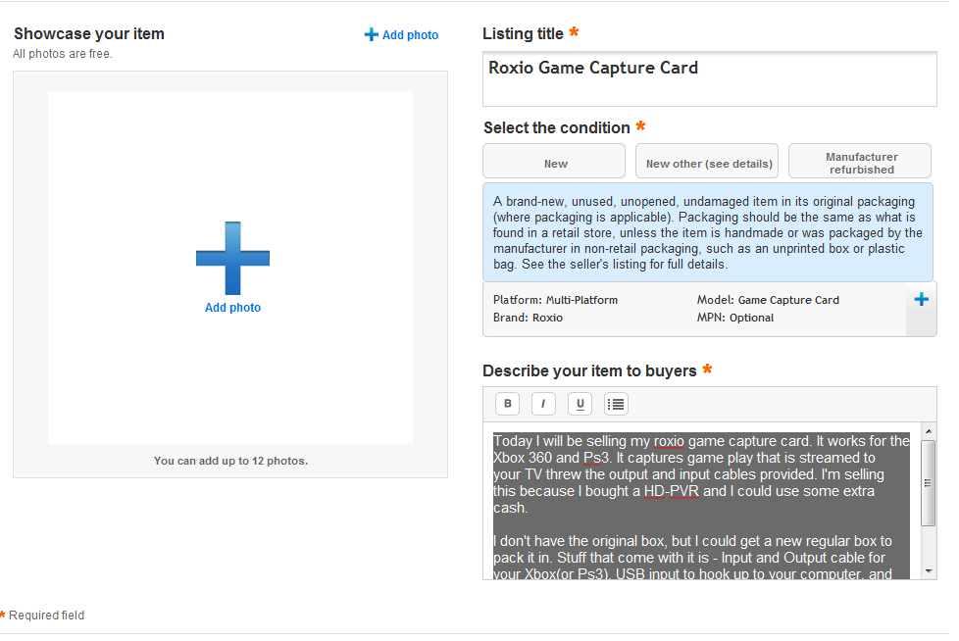Insert a bulleted list in description
The height and width of the screenshot is (641, 959).
(x=616, y=403)
